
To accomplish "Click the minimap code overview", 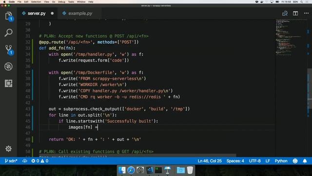I will [291, 37].
